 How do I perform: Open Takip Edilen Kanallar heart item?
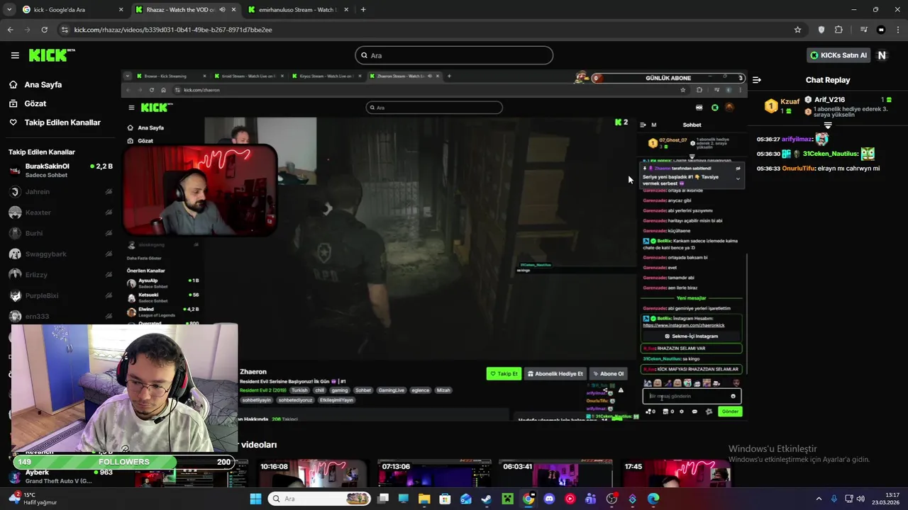click(x=55, y=123)
